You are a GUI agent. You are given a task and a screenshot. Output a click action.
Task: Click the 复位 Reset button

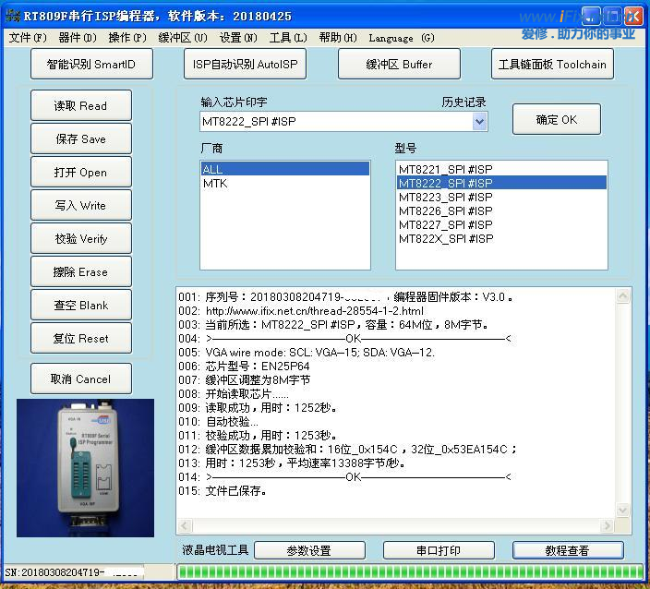tap(81, 338)
